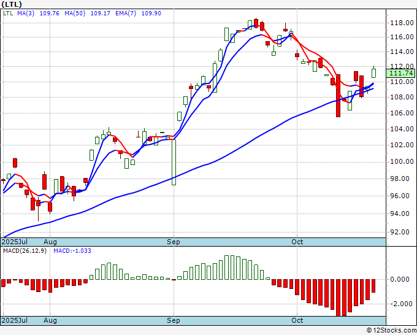Viewport: 417px width, 335px height.
Task: Click the current price tag 111.74
Action: click(x=401, y=73)
